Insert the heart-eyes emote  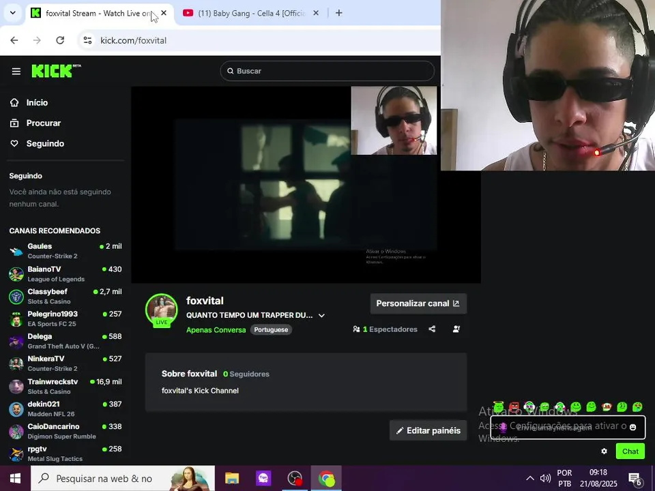click(x=637, y=406)
